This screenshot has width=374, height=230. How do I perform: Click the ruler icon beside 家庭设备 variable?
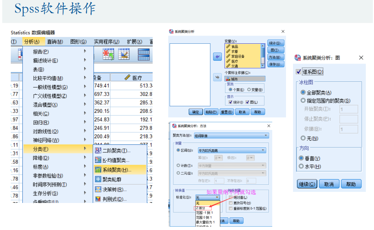(228, 56)
